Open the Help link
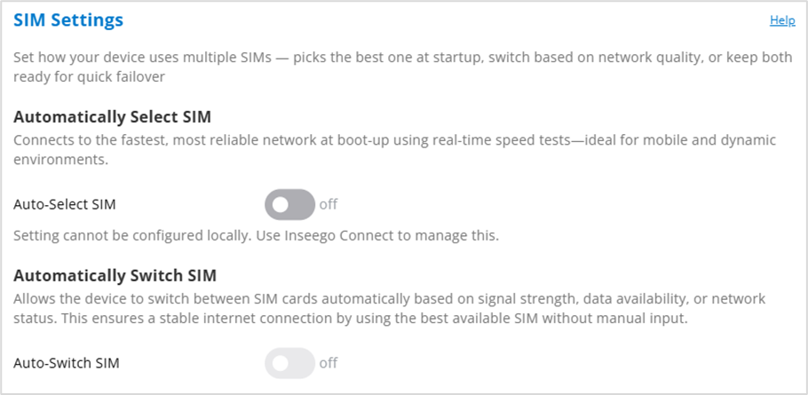The image size is (808, 395). tap(782, 20)
